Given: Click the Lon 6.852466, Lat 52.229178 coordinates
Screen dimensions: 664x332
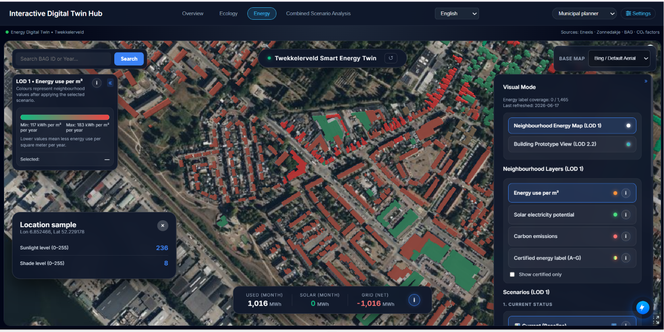Looking at the screenshot, I should (52, 232).
